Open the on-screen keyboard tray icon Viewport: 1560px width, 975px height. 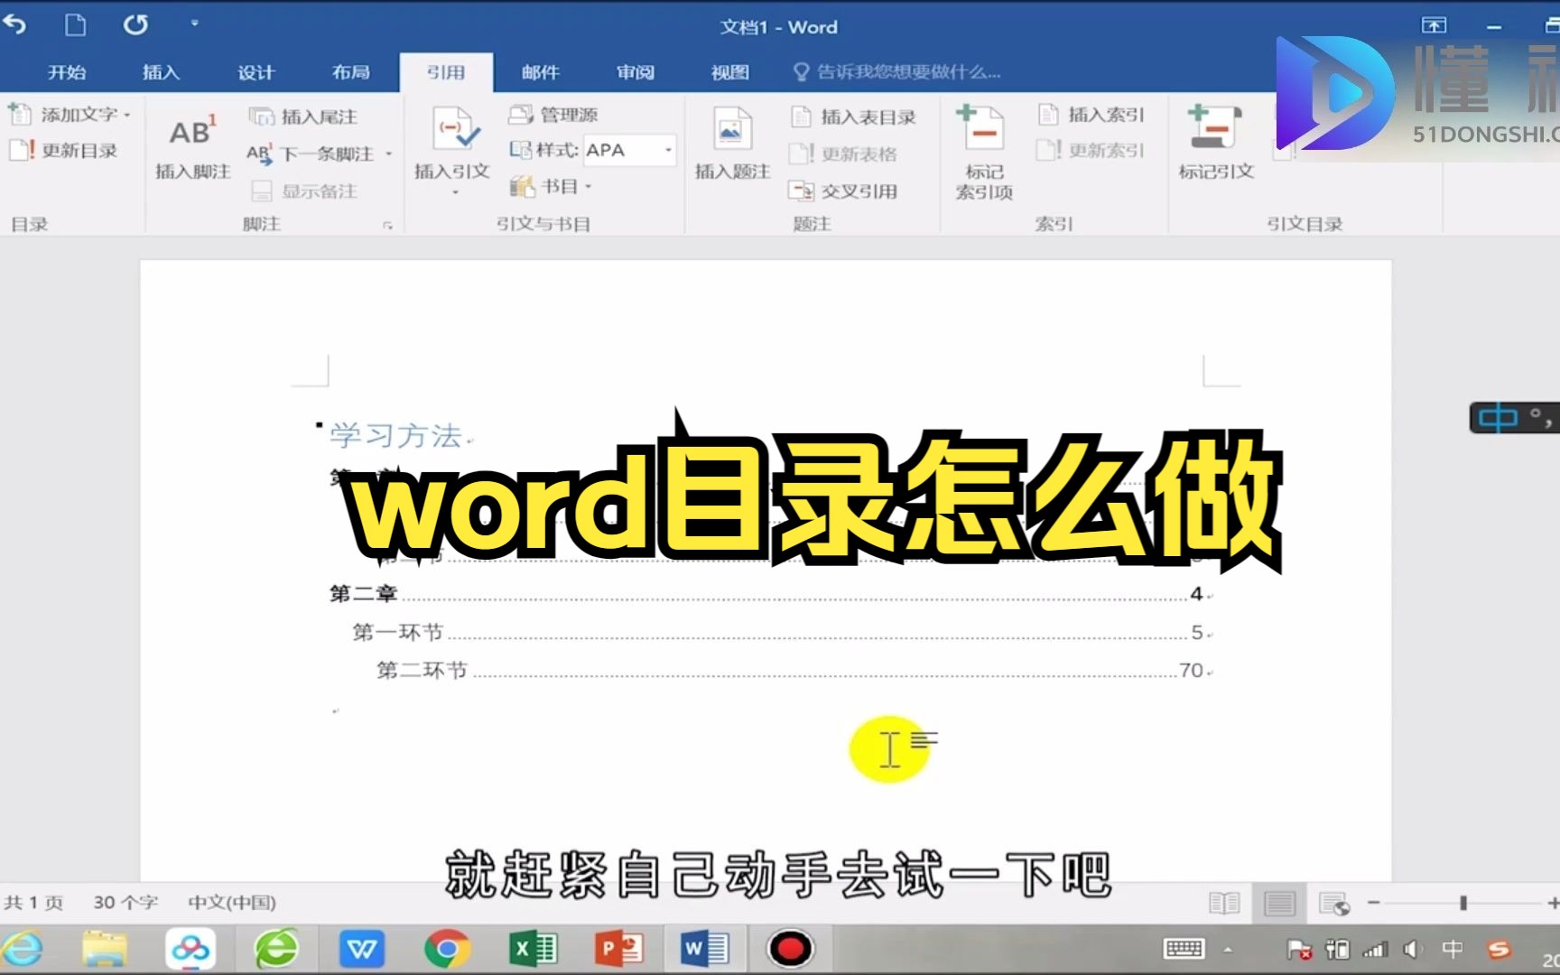point(1184,949)
